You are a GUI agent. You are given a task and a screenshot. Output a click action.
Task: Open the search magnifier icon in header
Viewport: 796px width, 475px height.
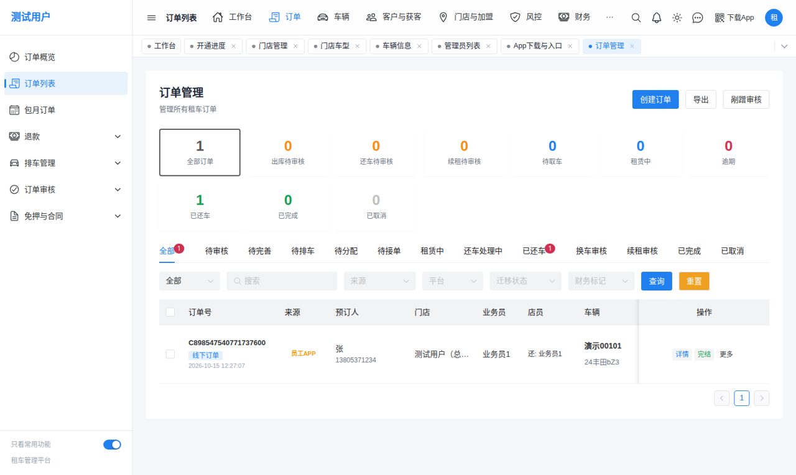tap(636, 17)
